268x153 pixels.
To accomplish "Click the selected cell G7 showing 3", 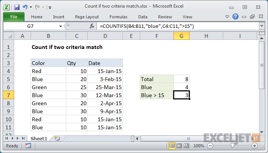I will tap(181, 95).
